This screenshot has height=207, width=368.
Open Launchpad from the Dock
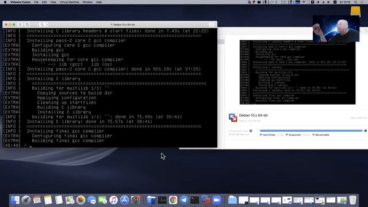(x=26, y=200)
